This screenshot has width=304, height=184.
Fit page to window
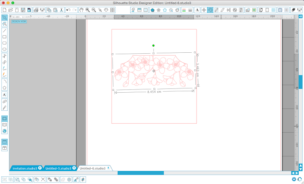click(x=112, y=10)
